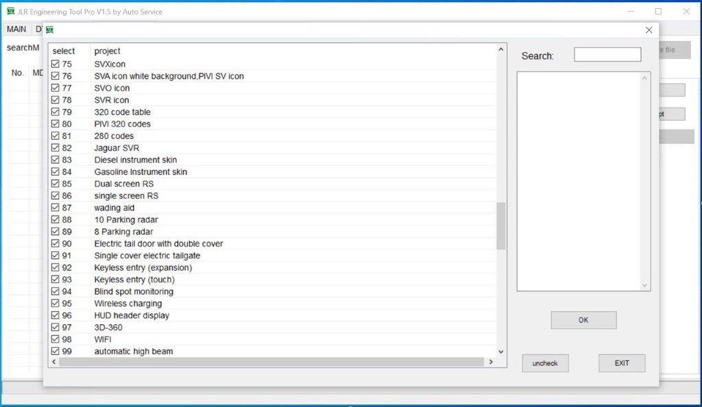
Task: Click the JLR Engineering Tool title bar icon
Action: pos(11,11)
